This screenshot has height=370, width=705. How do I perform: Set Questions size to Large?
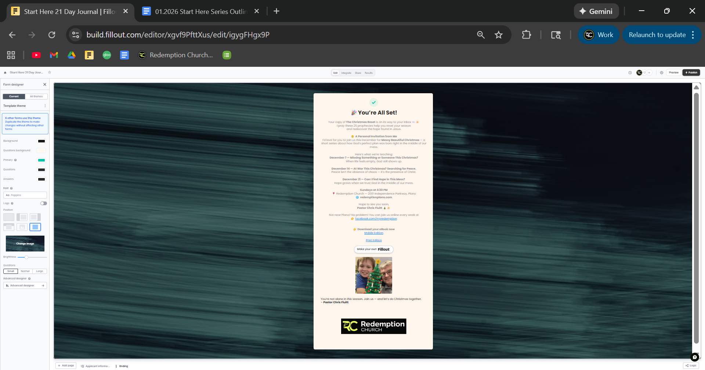[40, 271]
